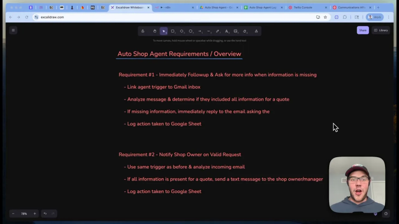
Task: Click the presenter webcam video bubble
Action: pyautogui.click(x=357, y=185)
